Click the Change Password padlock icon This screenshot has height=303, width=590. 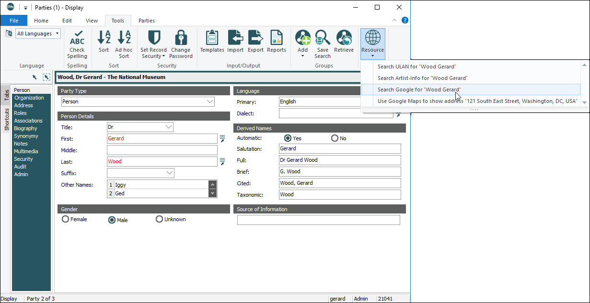[x=181, y=38]
